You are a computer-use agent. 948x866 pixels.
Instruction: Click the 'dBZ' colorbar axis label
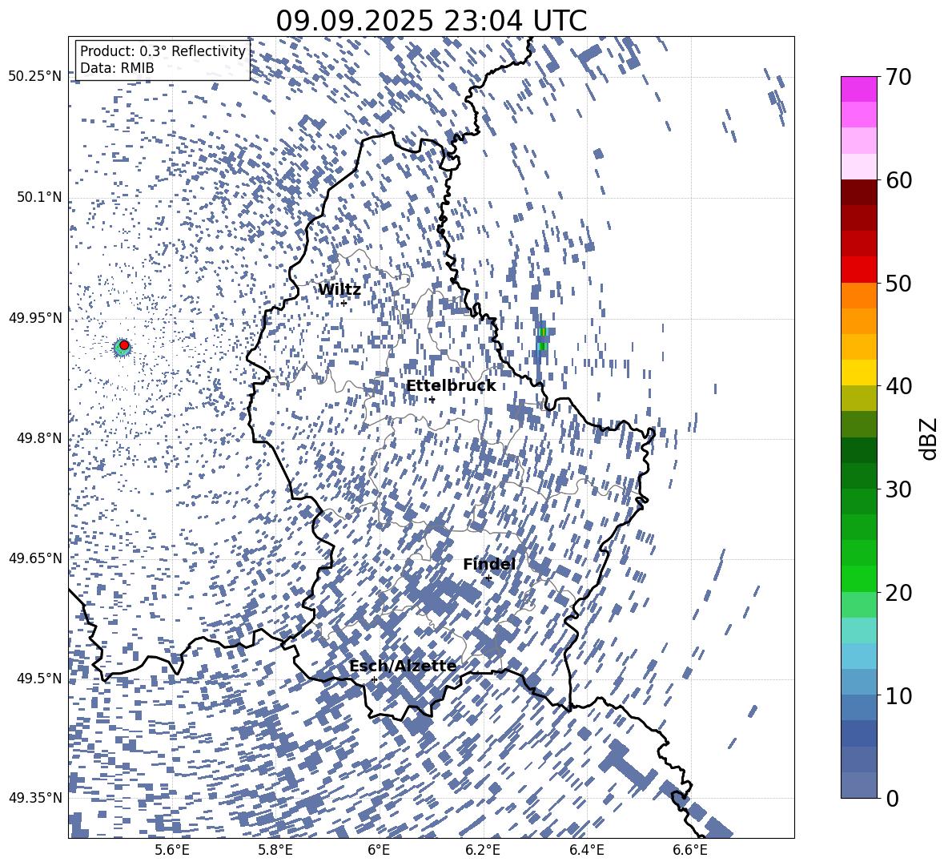click(930, 438)
